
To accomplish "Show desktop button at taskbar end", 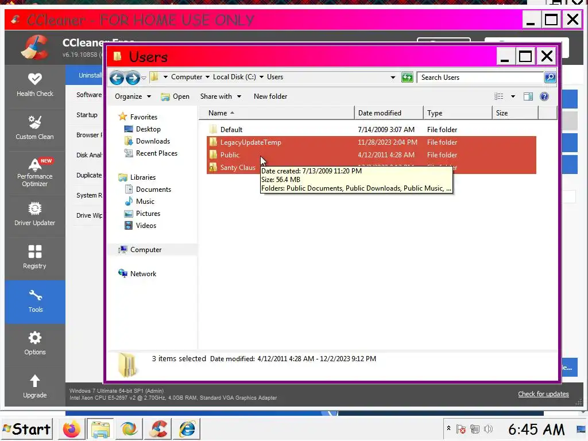I will pos(581,429).
